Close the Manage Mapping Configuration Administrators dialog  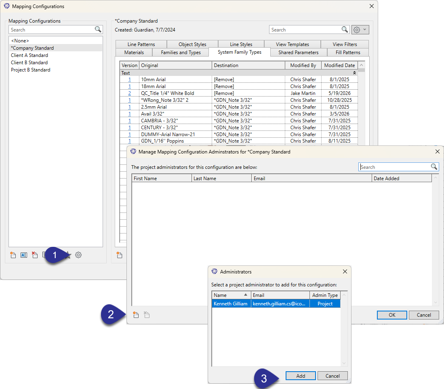(438, 151)
